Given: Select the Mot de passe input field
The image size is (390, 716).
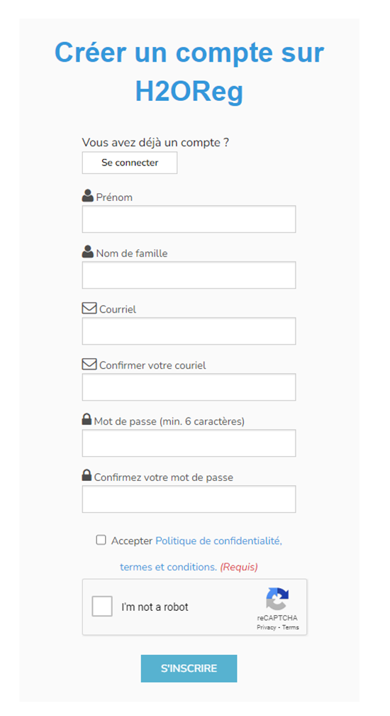Looking at the screenshot, I should coord(189,443).
